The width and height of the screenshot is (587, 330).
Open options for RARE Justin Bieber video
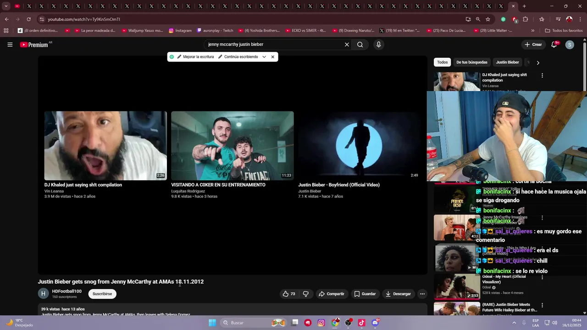coord(542,305)
